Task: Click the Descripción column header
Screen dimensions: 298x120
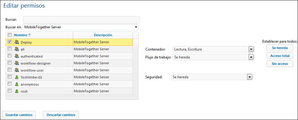Action: 103,35
